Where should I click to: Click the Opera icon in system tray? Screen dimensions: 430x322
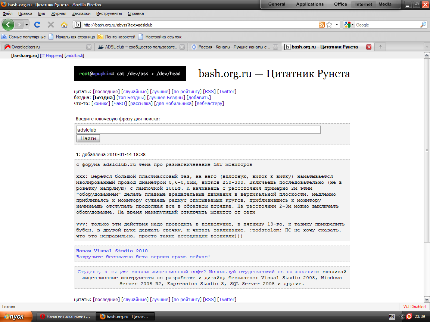click(409, 316)
